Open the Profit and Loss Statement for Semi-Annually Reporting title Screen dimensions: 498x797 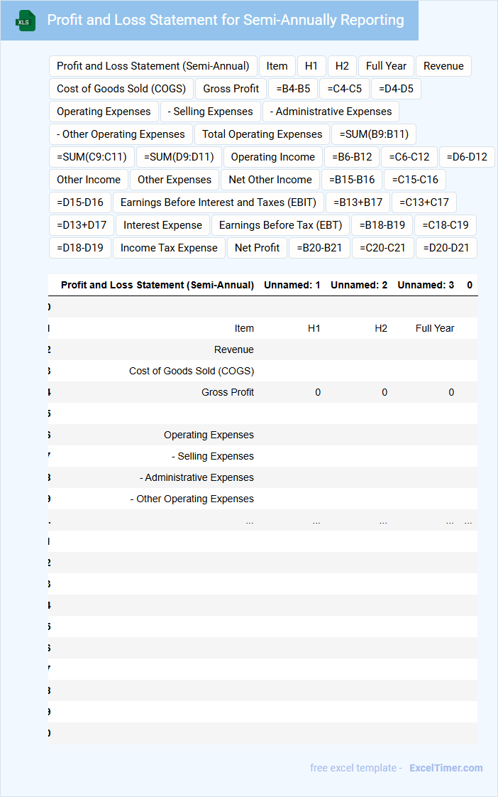click(x=226, y=20)
